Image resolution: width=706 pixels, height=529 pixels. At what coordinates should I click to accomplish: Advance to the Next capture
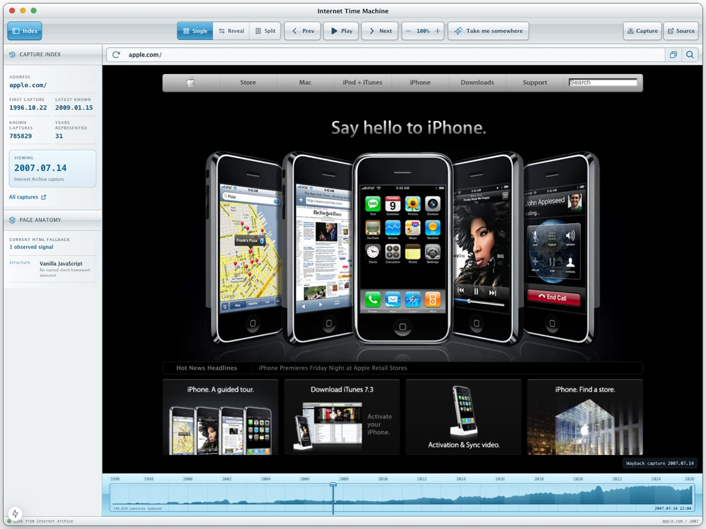(x=380, y=31)
